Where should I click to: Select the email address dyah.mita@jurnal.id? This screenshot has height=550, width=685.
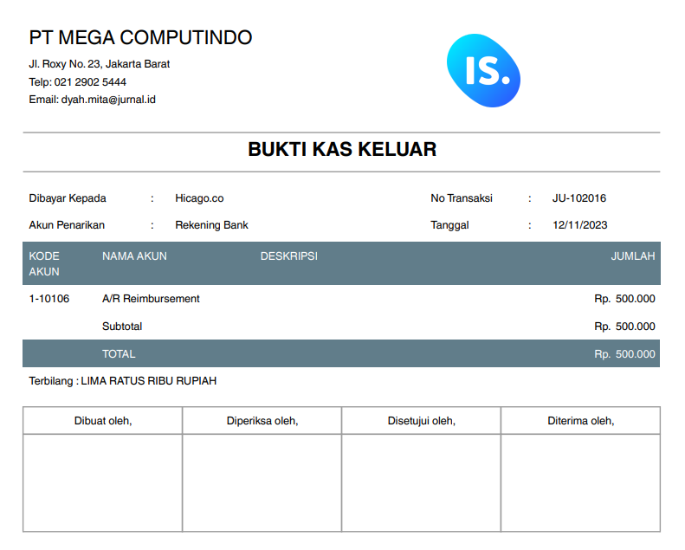(x=108, y=100)
